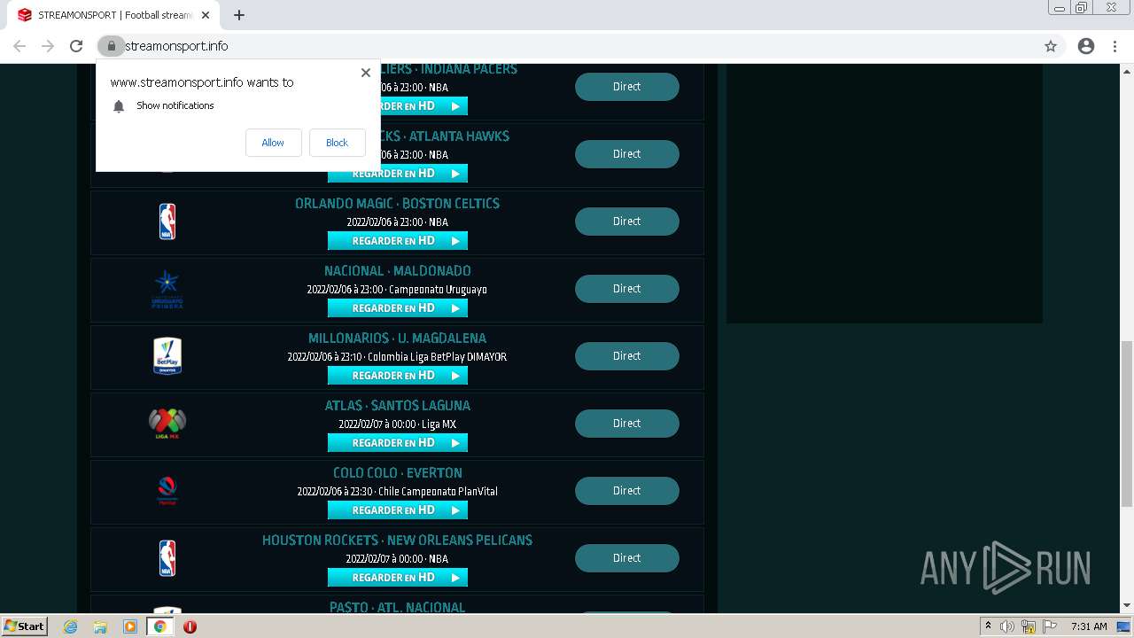Viewport: 1134px width, 638px height.
Task: Click Direct for Atlas Santos Laguna
Action: click(x=626, y=424)
